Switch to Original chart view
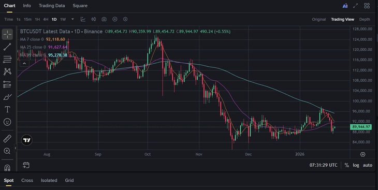Viewport: 378px width, 190px height. coord(318,19)
